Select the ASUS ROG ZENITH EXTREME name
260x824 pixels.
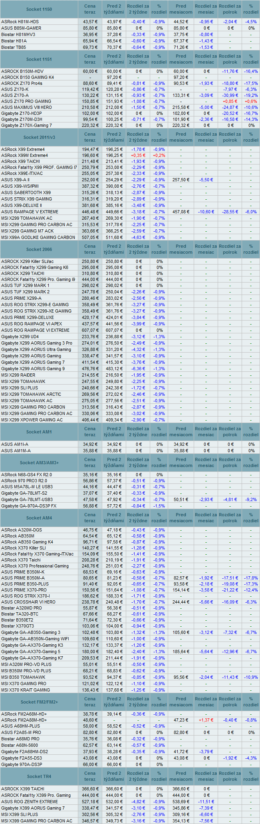click(30, 802)
